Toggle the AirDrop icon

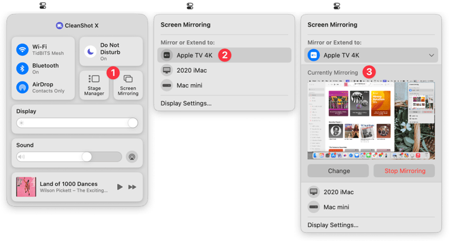click(x=22, y=87)
